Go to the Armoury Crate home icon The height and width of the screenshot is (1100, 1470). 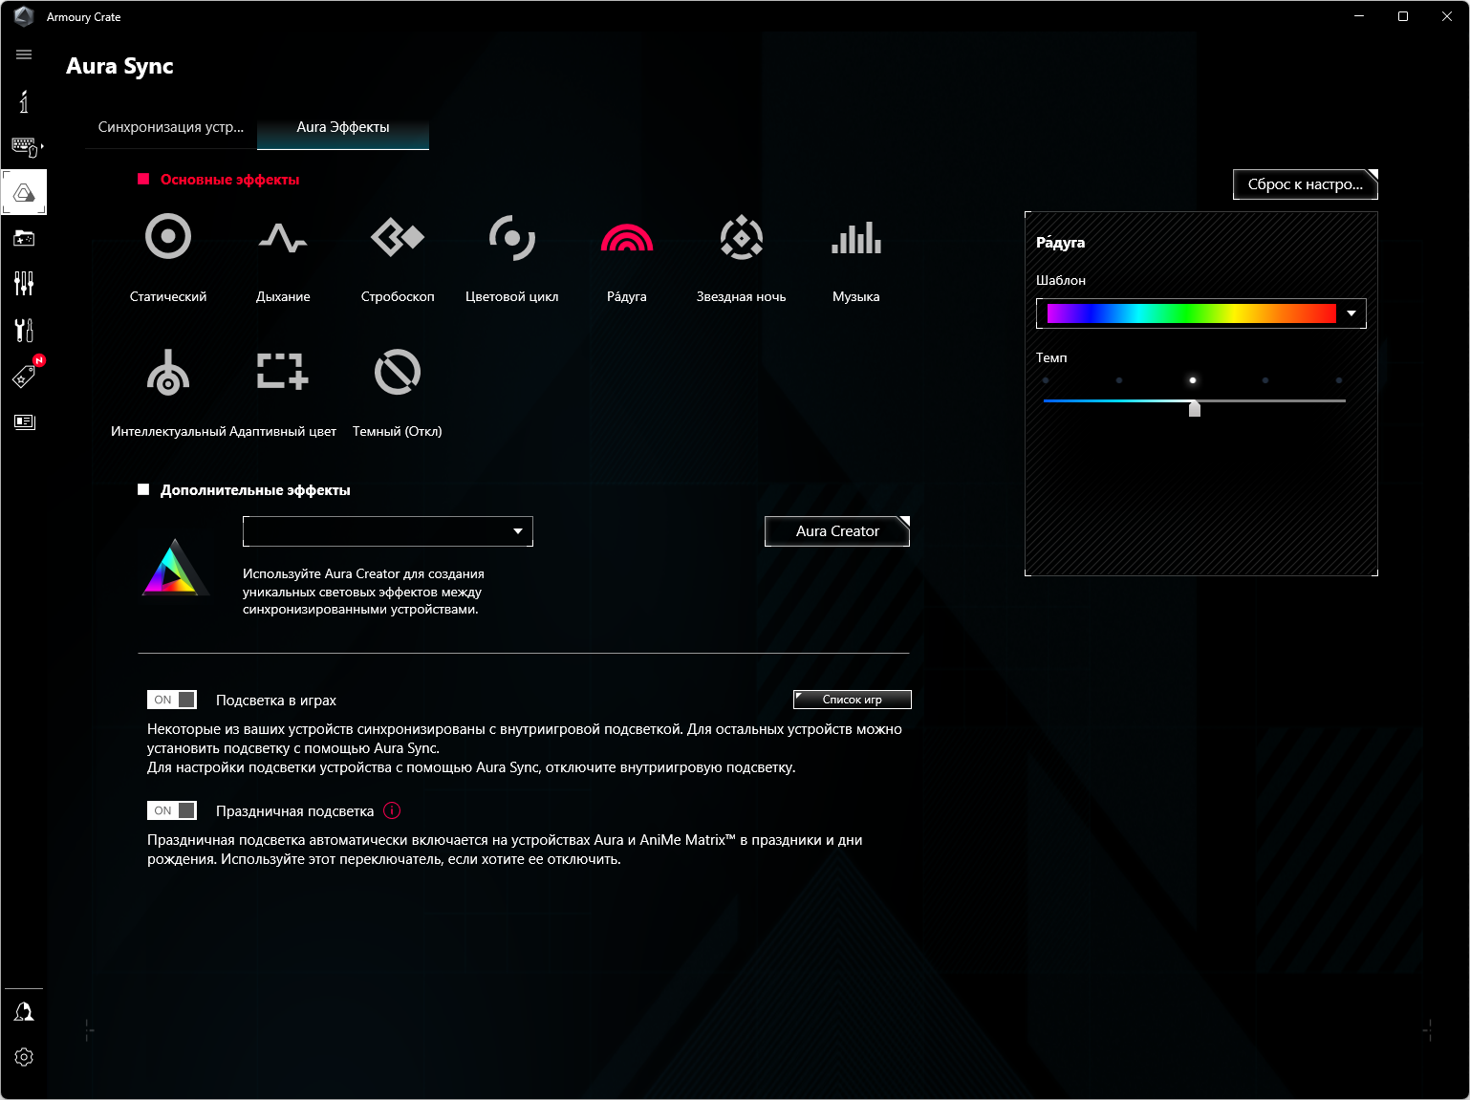24,101
